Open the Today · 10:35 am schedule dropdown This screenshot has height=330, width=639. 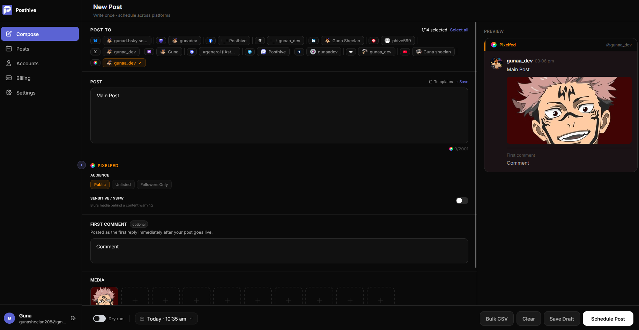[166, 318]
